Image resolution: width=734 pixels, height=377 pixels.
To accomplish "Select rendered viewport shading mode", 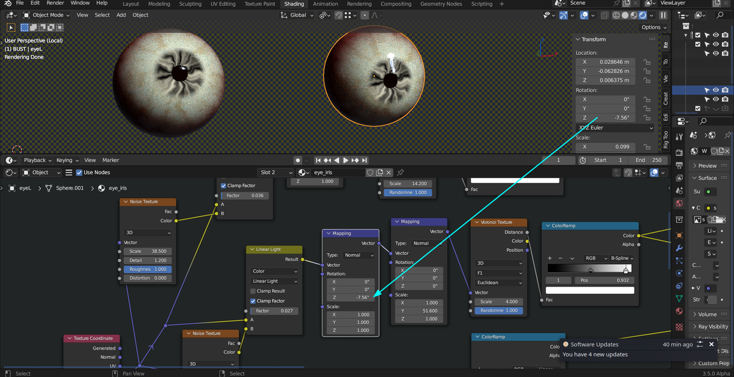I will (x=643, y=15).
